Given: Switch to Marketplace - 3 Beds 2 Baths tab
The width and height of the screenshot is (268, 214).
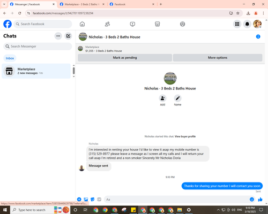Looking at the screenshot, I should click(82, 4).
